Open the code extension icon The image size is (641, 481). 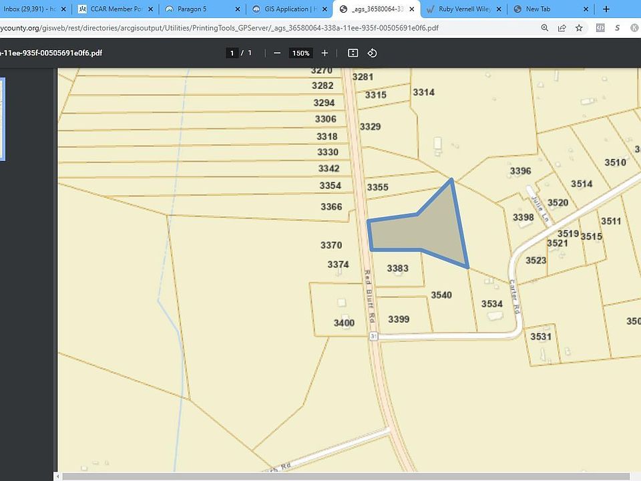pyautogui.click(x=600, y=28)
